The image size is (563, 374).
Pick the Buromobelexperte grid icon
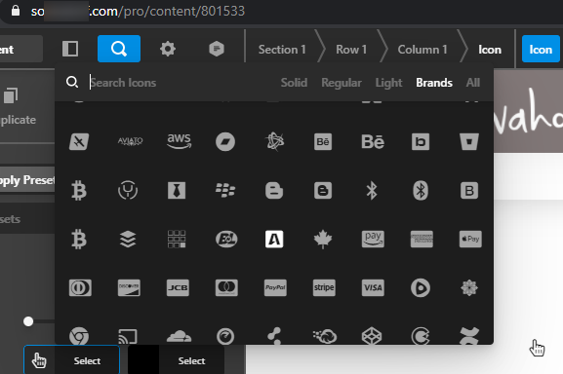click(x=177, y=239)
